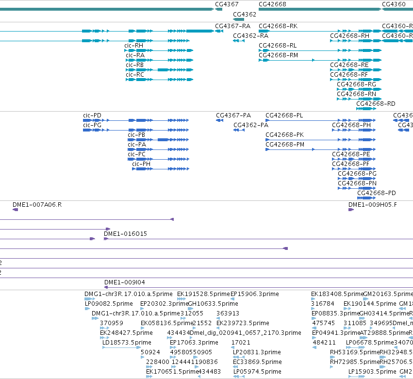
Task: Click the CG42668-PD protein label
Action: pos(377,193)
